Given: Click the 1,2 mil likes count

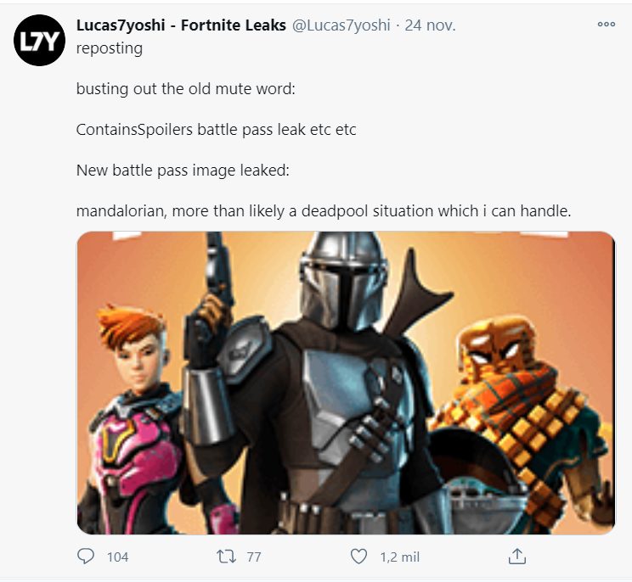Looking at the screenshot, I should tap(399, 557).
